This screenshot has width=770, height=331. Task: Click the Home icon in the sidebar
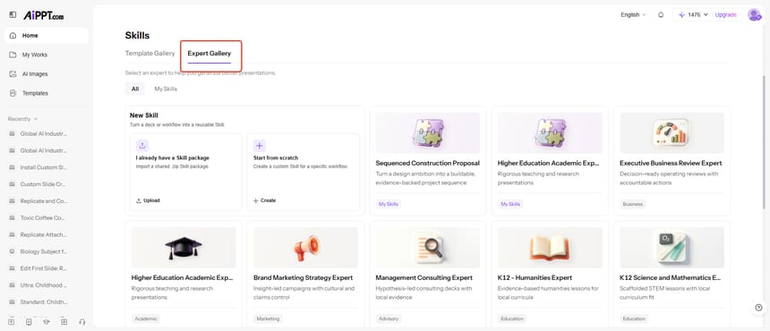click(x=13, y=35)
